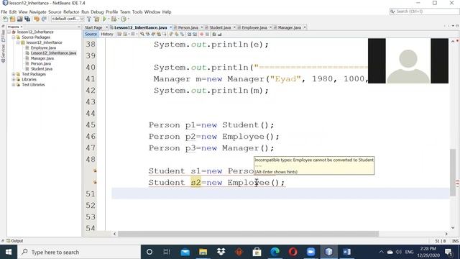Click the Save All toolbar icon
The height and width of the screenshot is (259, 460).
click(x=27, y=19)
